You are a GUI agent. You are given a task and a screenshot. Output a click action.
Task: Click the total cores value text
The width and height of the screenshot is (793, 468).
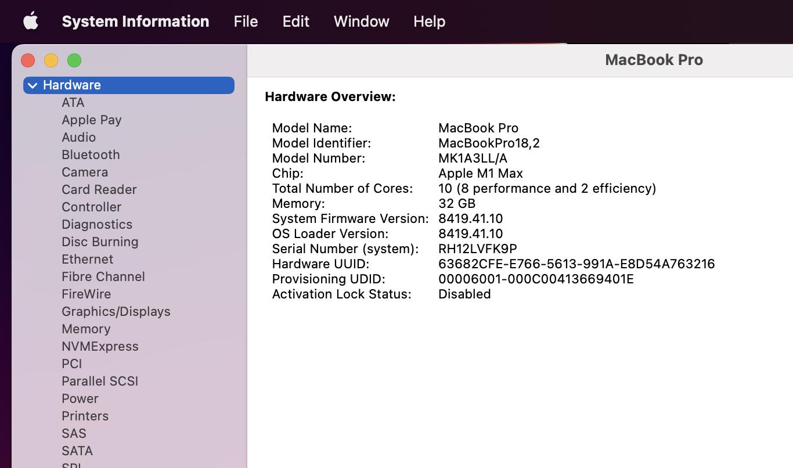tap(547, 188)
